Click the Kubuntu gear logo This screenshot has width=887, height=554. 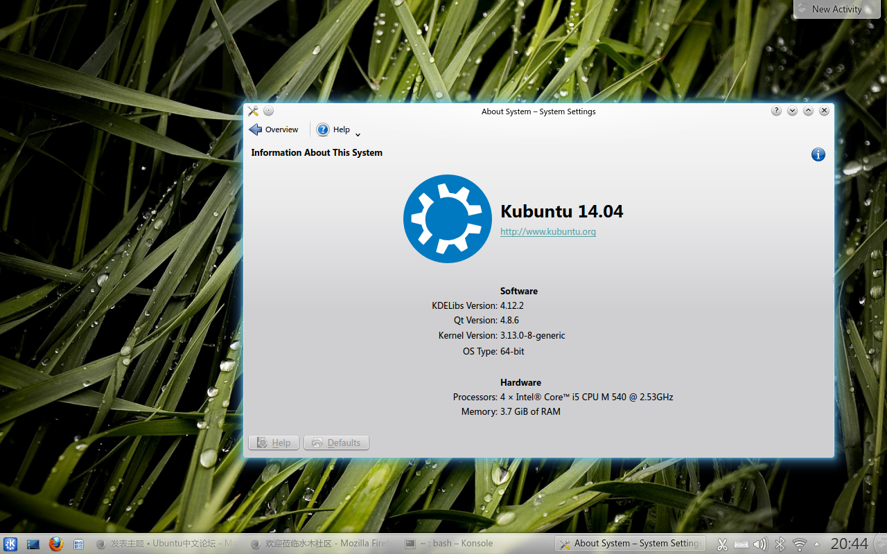pos(448,219)
